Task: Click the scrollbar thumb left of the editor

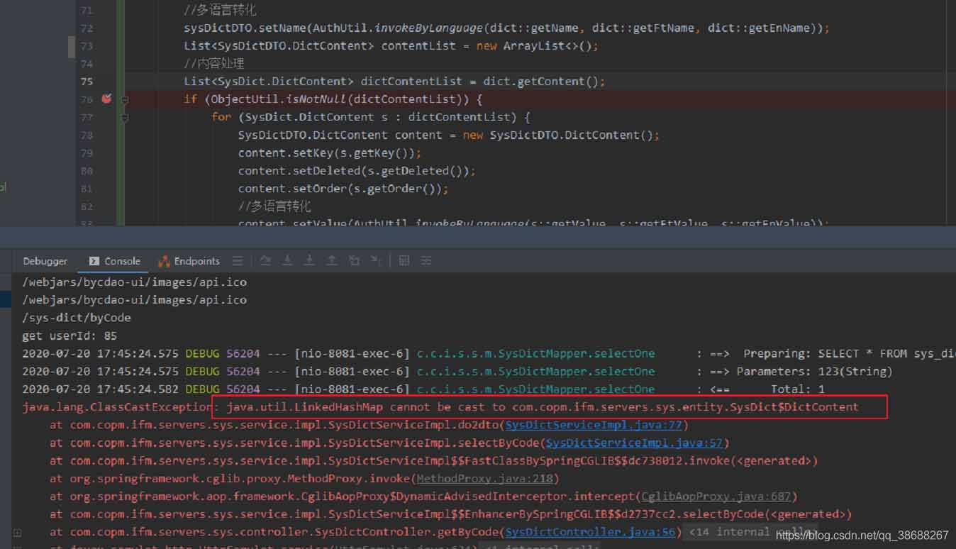Action: [x=71, y=47]
